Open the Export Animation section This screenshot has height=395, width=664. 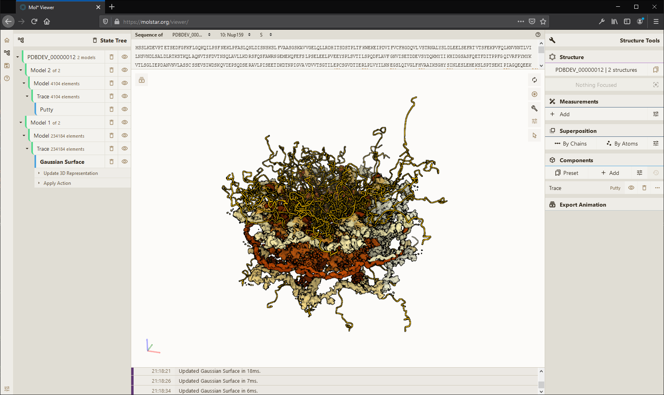[582, 205]
